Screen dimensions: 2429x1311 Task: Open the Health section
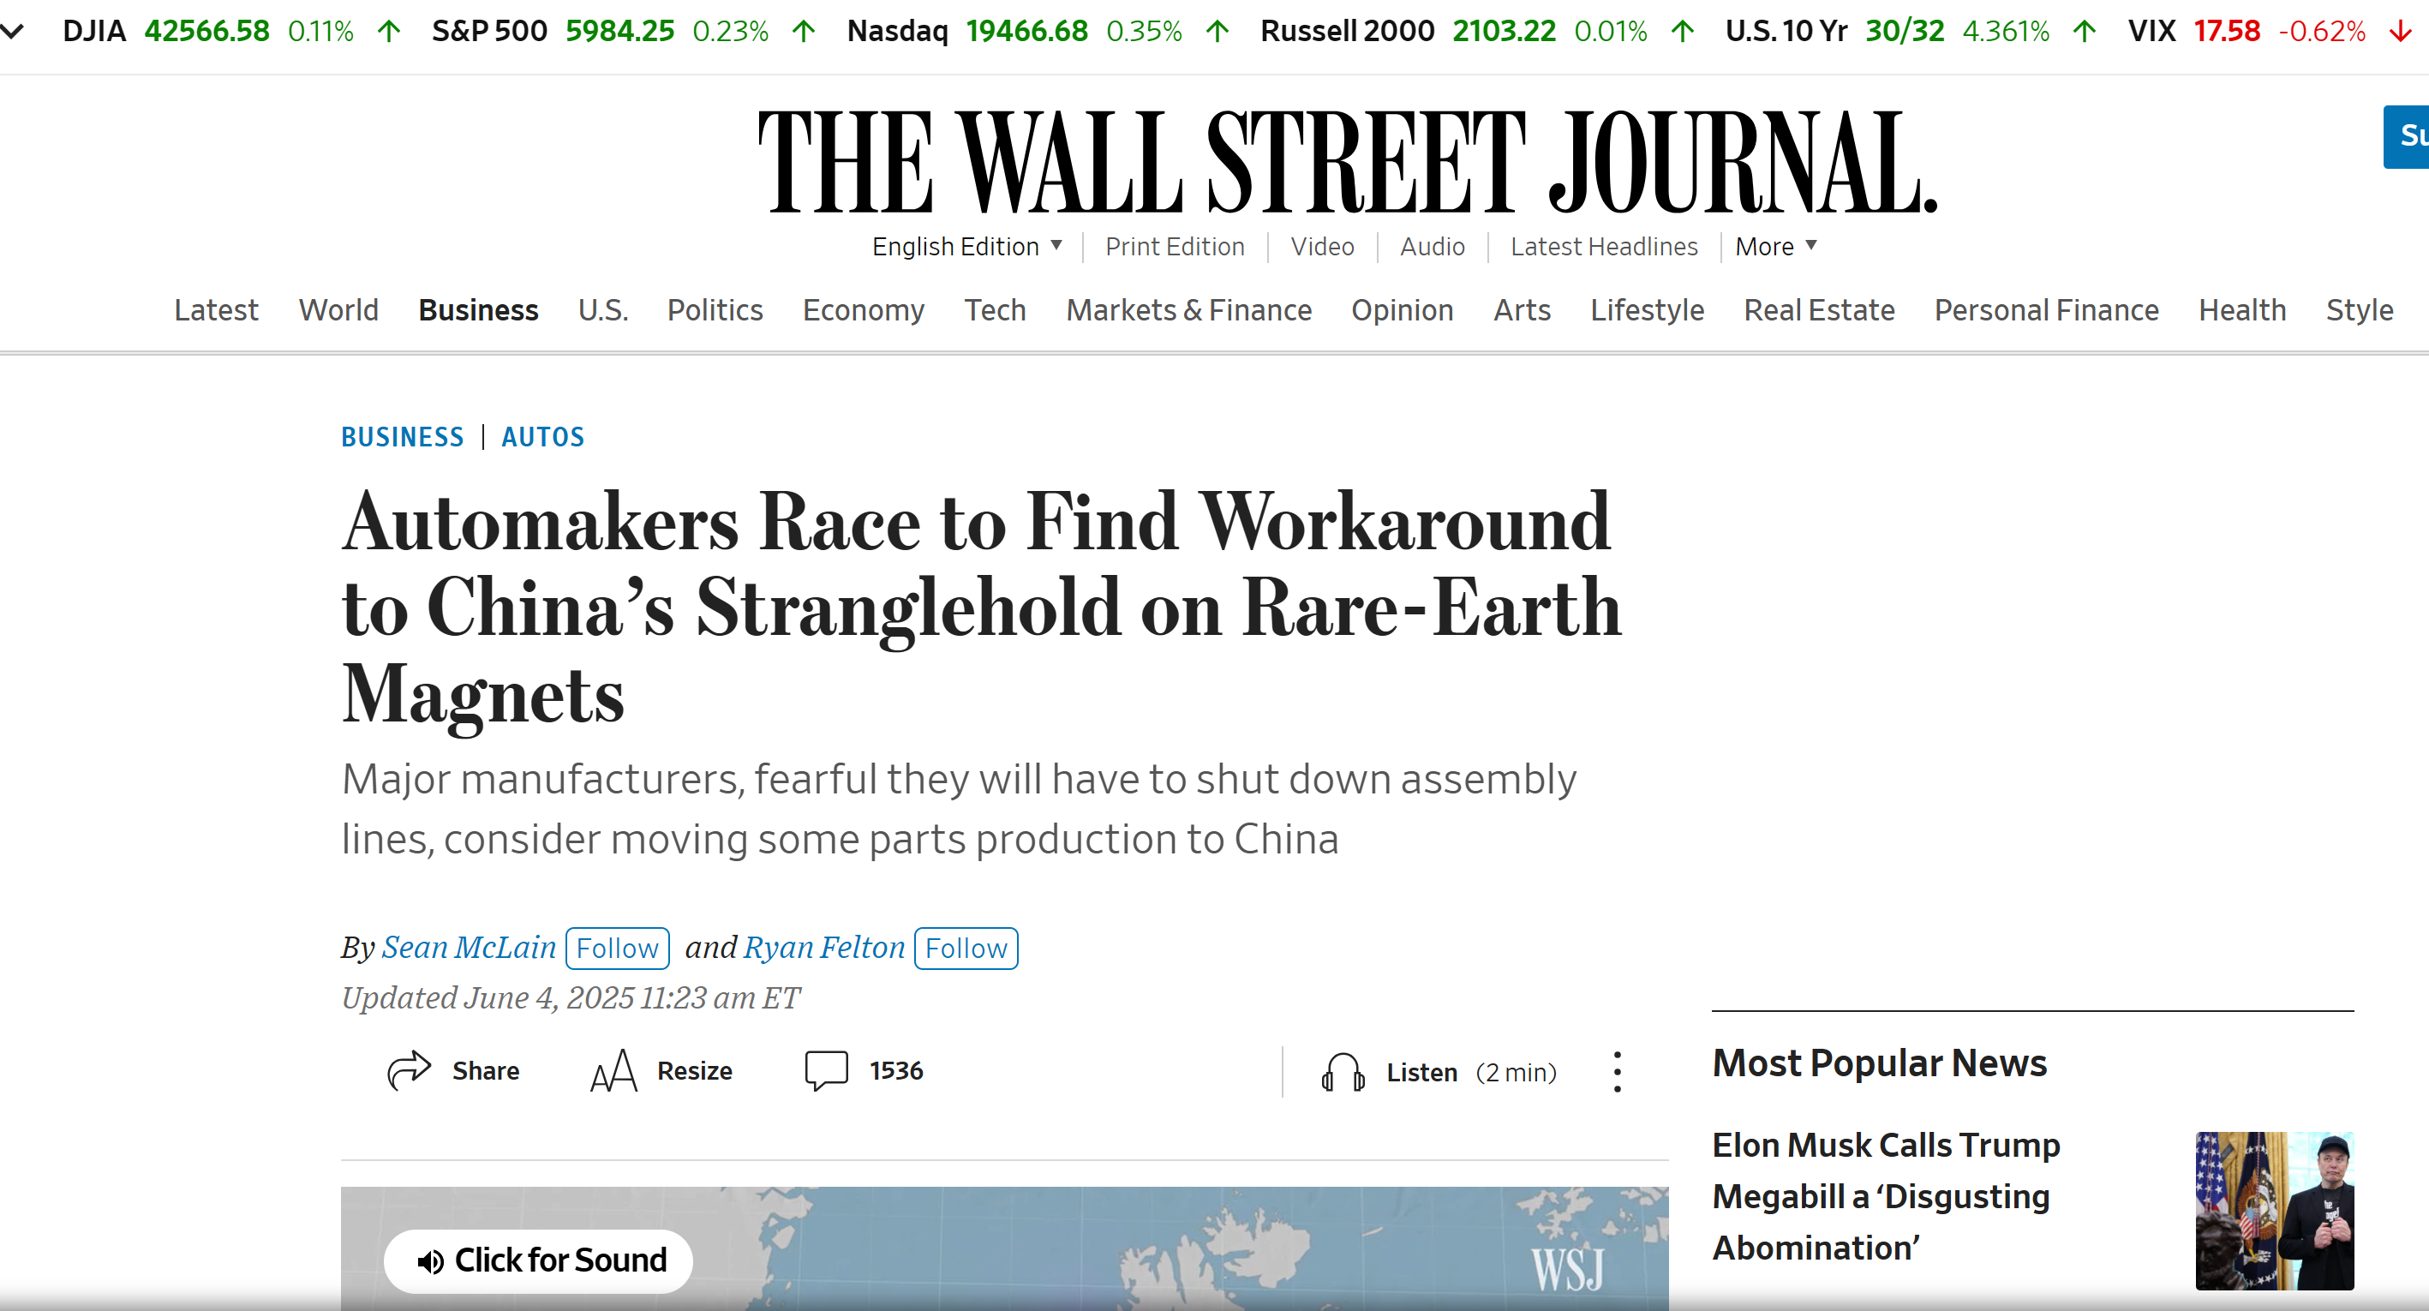coord(2242,309)
